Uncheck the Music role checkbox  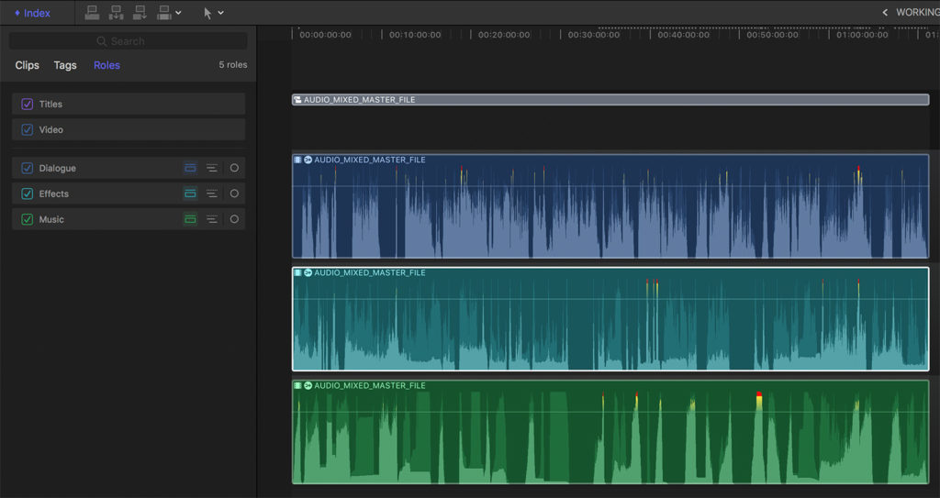click(x=27, y=219)
